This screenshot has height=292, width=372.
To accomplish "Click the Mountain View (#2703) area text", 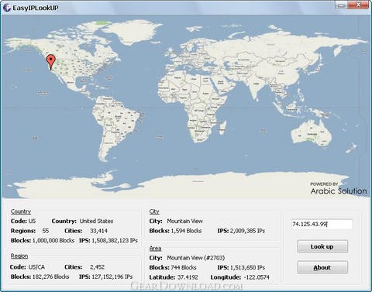I will click(x=196, y=258).
